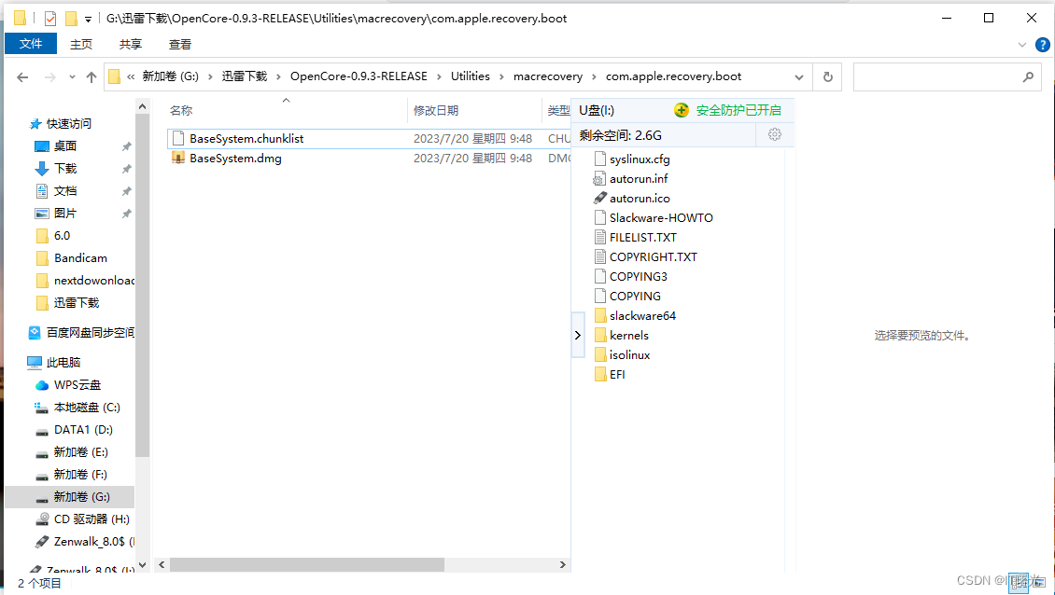The image size is (1055, 595).
Task: Open 快速访问 in the navigation pane
Action: pos(69,124)
